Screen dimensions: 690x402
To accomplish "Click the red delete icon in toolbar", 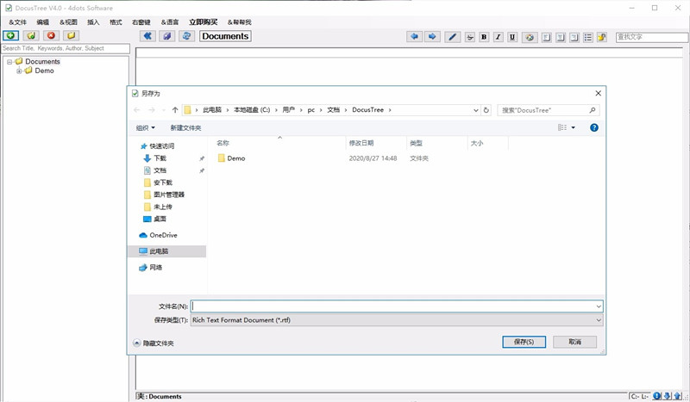I will click(51, 36).
